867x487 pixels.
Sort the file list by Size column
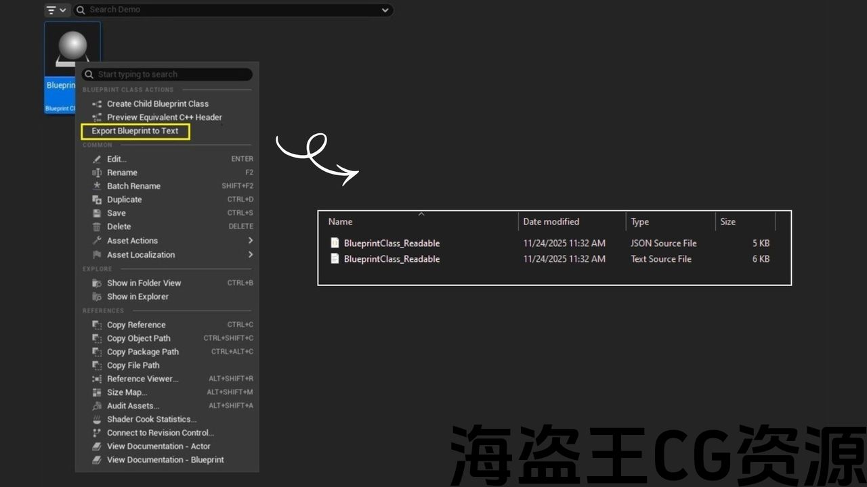click(727, 222)
